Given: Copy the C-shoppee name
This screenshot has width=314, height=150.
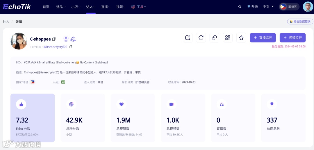Looking at the screenshot, I should point(54,39).
